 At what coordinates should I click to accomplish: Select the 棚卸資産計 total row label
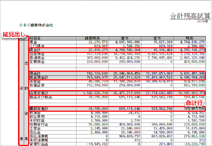(39, 109)
